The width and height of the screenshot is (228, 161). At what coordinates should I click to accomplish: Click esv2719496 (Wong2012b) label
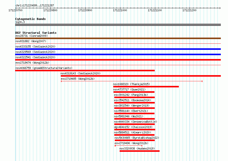pos(131,143)
